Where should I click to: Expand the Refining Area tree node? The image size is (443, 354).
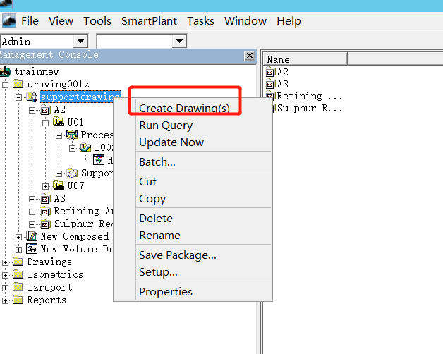[32, 212]
